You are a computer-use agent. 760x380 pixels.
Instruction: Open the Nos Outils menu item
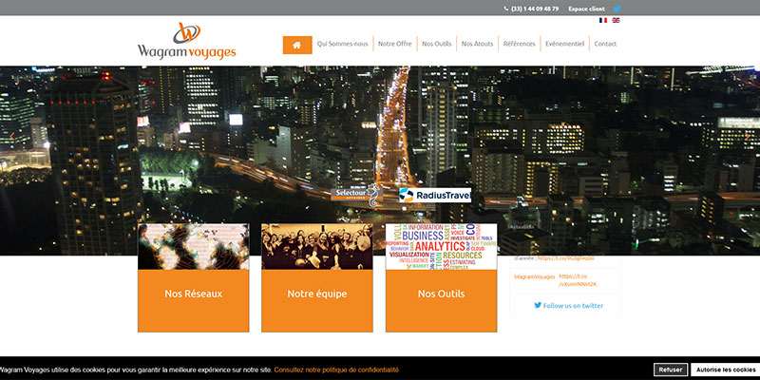coord(437,44)
